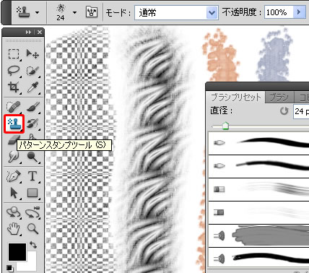Image resolution: width=309 pixels, height=273 pixels.
Task: Click the foreground black color swatch
Action: [x=17, y=252]
